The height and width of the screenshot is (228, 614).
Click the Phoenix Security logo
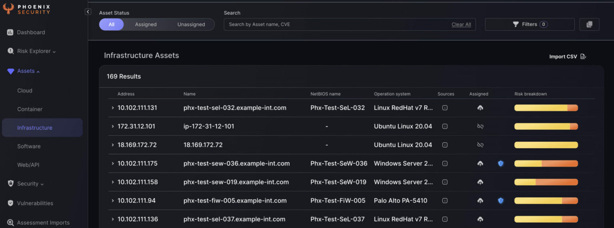(x=26, y=9)
